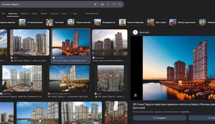Open the Карты tab
The image size is (215, 124).
pyautogui.click(x=35, y=14)
